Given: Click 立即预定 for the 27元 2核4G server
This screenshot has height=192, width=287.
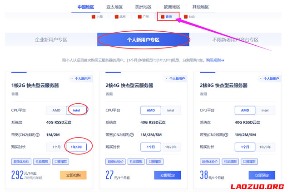Looking at the screenshot, I should (x=168, y=175).
